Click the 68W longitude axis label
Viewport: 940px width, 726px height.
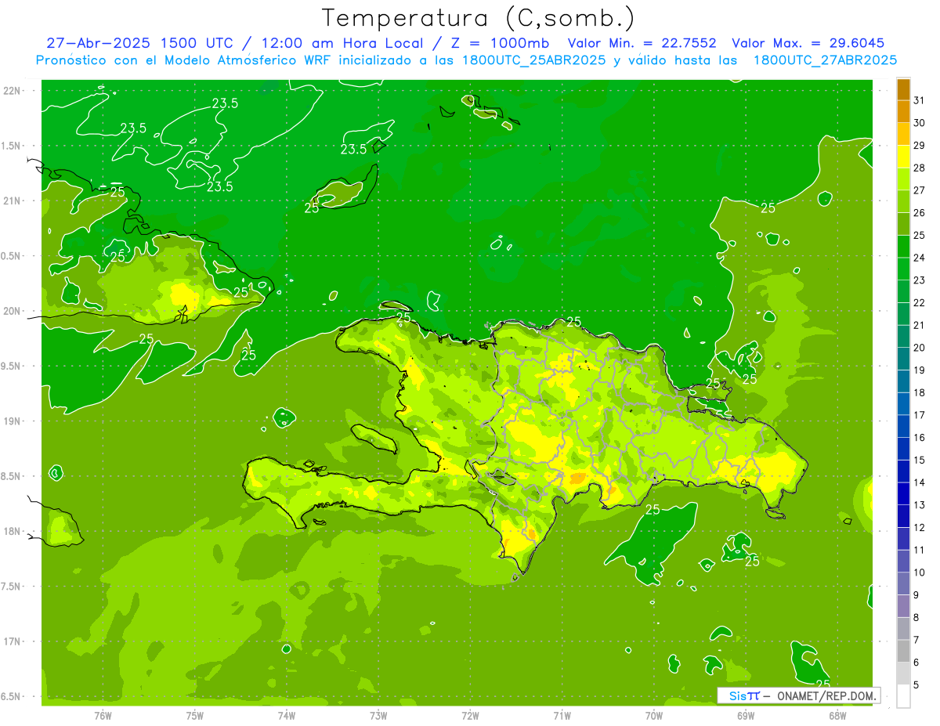pos(837,715)
